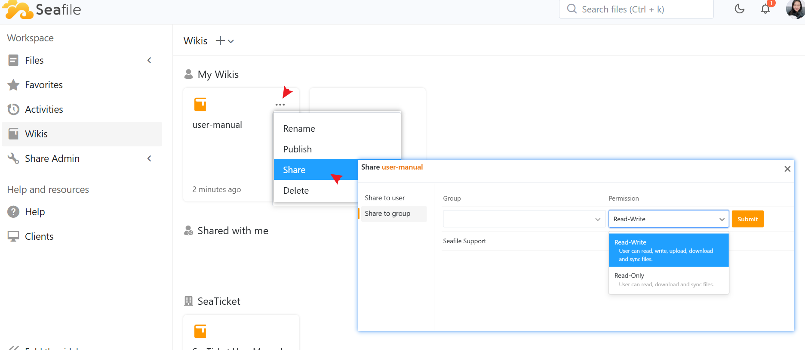The image size is (805, 350).
Task: Choose the Read-Only permission option
Action: click(x=668, y=280)
